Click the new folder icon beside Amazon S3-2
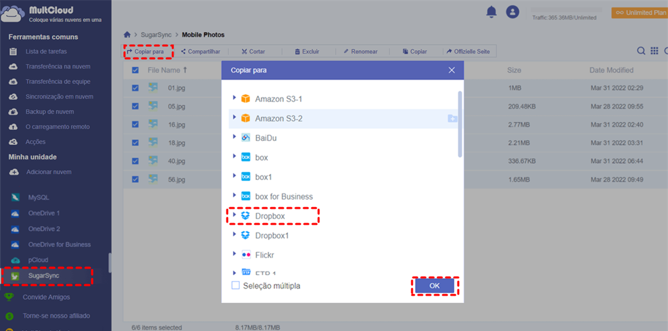This screenshot has width=668, height=331. tap(452, 118)
